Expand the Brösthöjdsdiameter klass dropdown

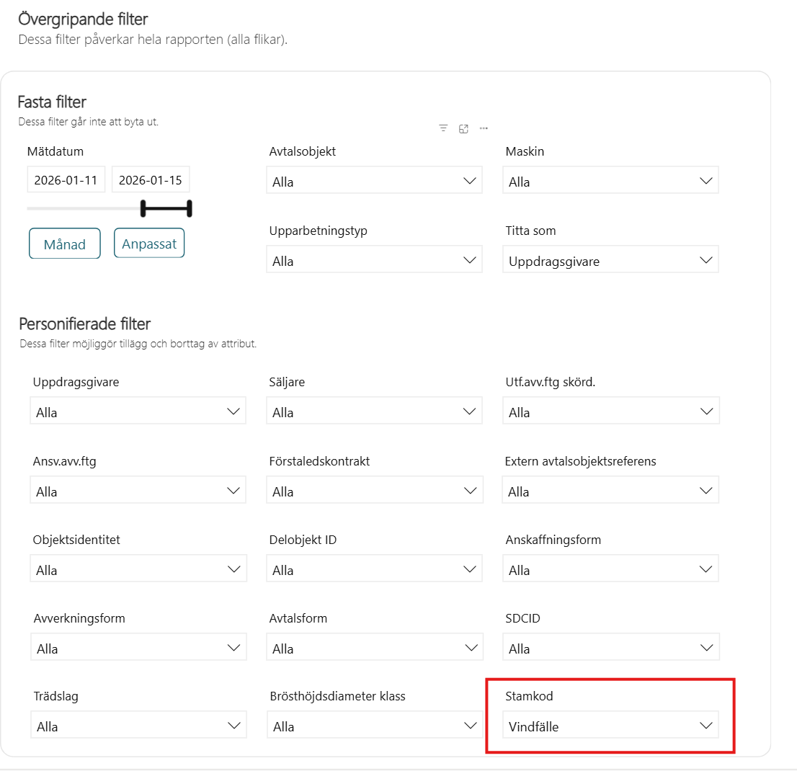point(374,726)
